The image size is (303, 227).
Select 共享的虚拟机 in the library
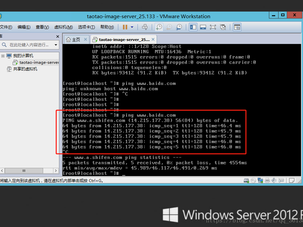pos(25,69)
